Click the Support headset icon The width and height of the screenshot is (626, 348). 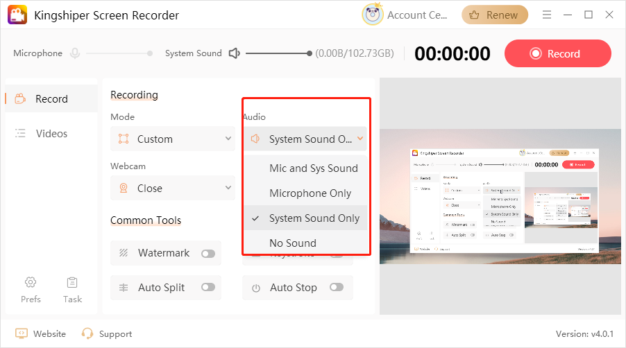87,333
